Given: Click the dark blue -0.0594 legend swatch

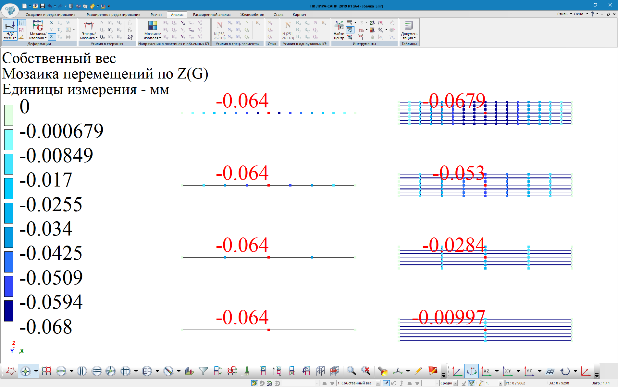Looking at the screenshot, I should point(8,311).
